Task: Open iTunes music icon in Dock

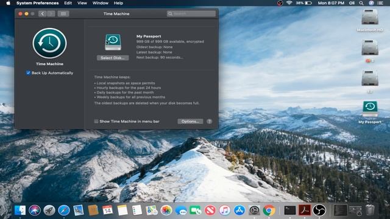Action: point(225,210)
